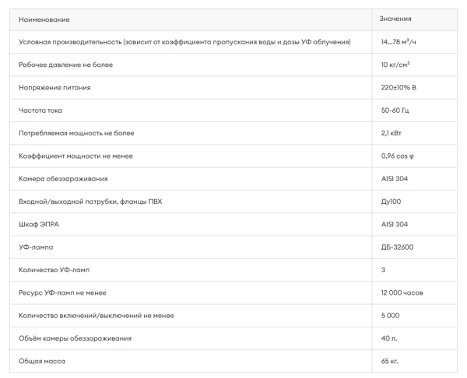Click the "Наименование" column header

pyautogui.click(x=44, y=19)
